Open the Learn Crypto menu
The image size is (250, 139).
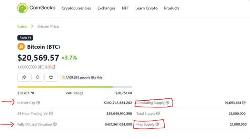(x=146, y=8)
